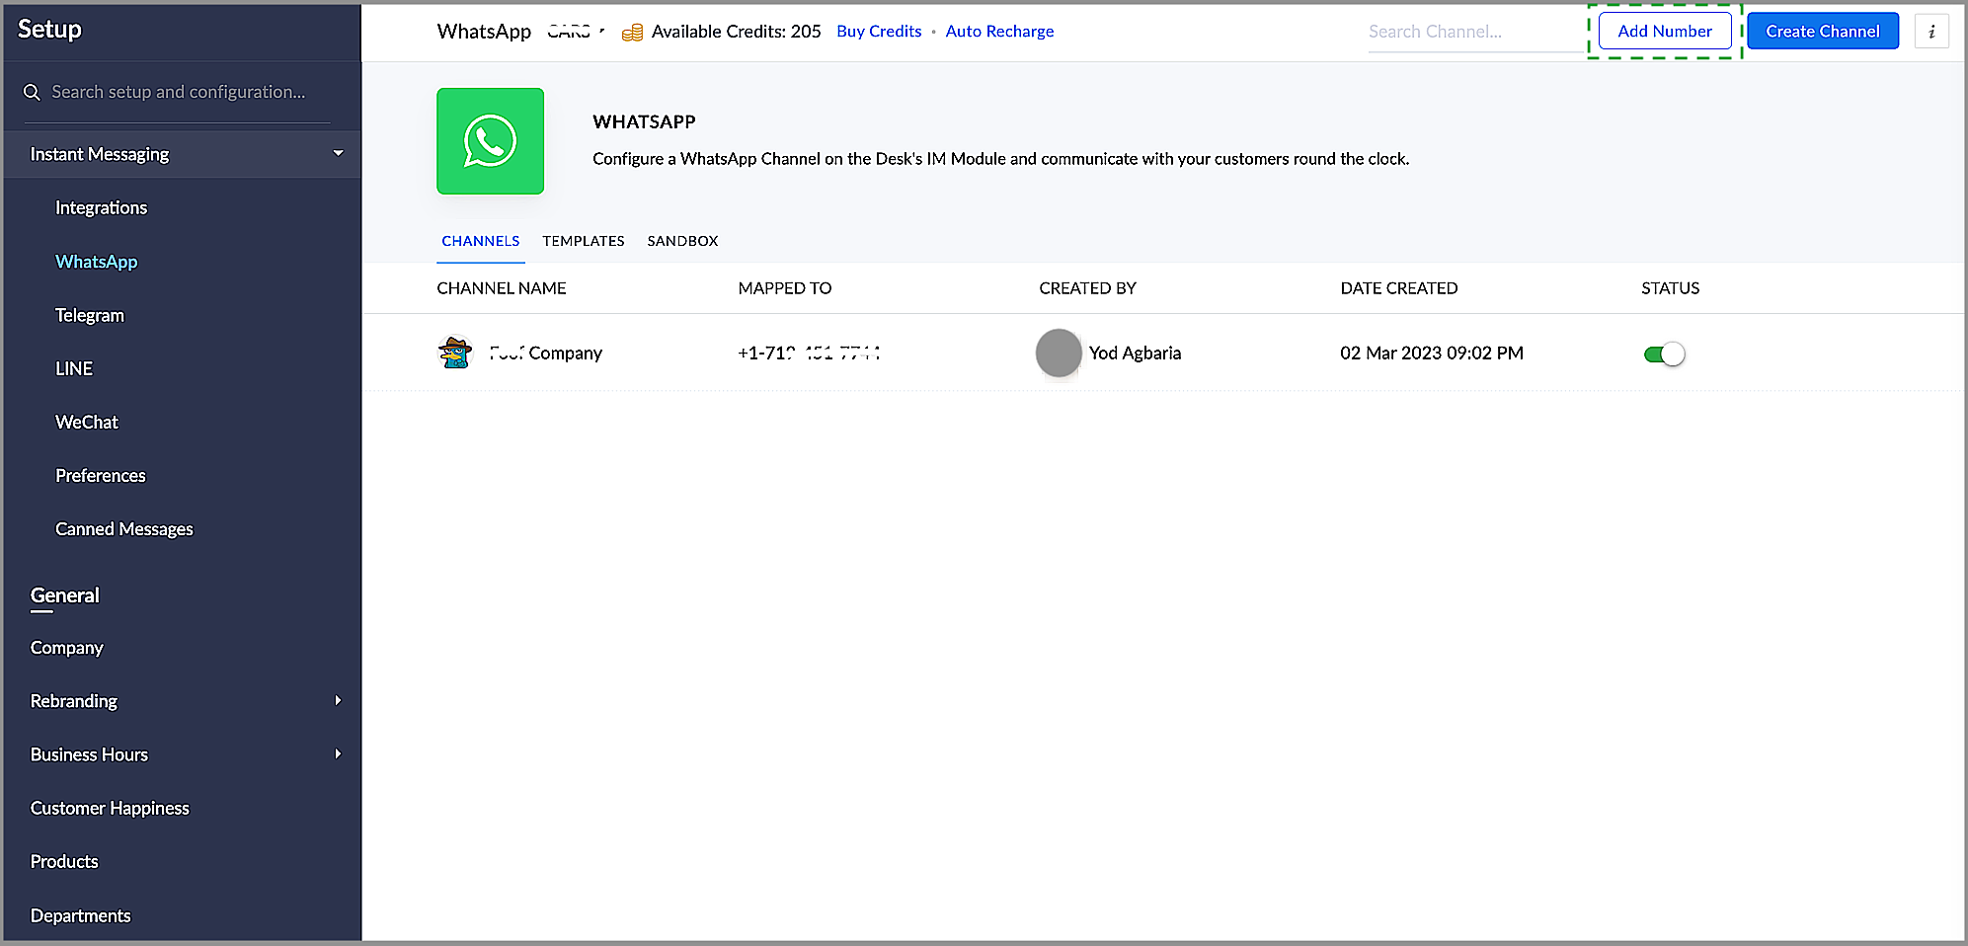Open LINE in the sidebar

(x=74, y=368)
